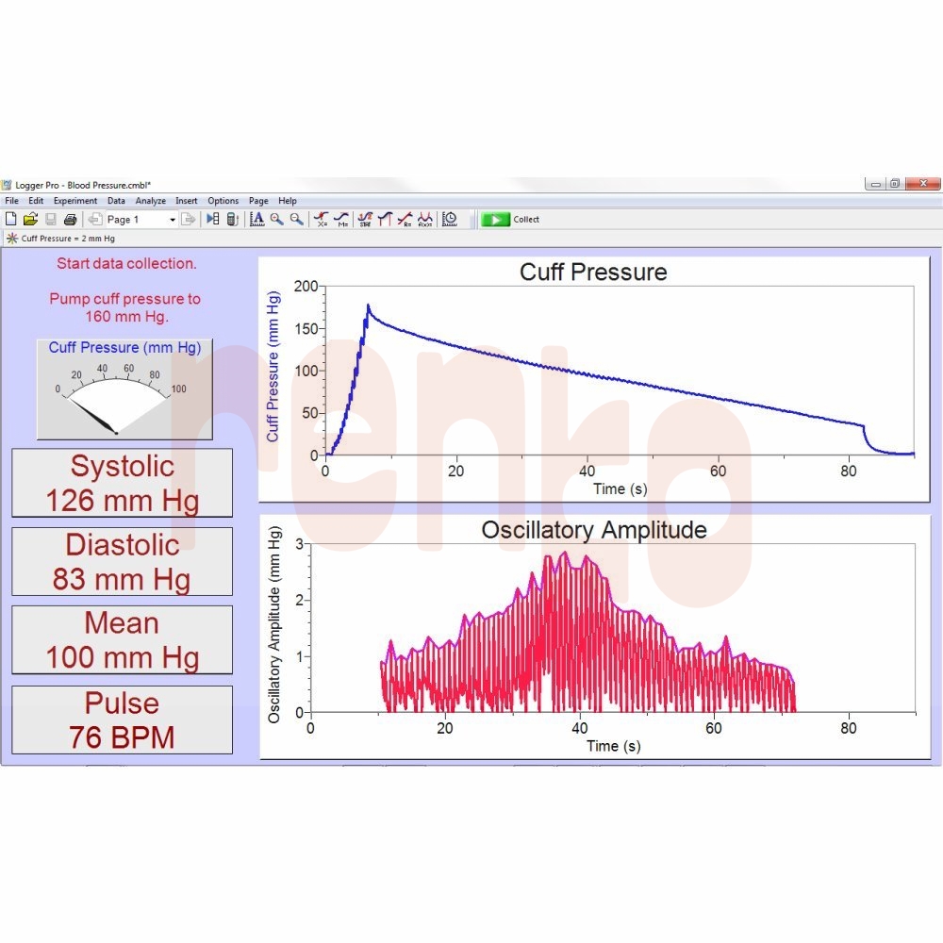
Task: Print the current document
Action: coord(70,219)
